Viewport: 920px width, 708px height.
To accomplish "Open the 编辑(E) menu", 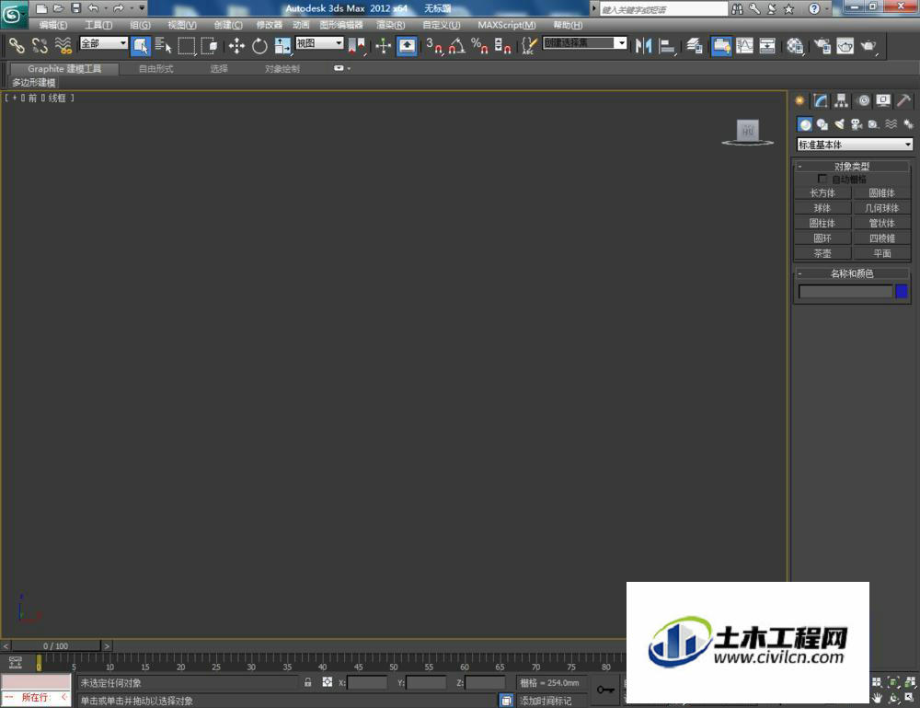I will (52, 25).
